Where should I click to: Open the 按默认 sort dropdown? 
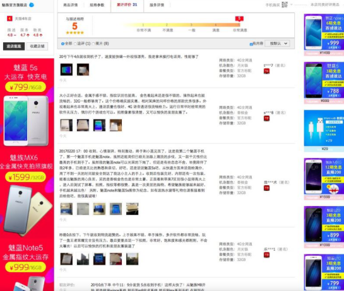tap(277, 43)
